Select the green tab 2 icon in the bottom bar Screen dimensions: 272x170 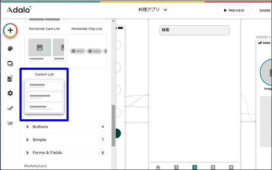tap(194, 167)
